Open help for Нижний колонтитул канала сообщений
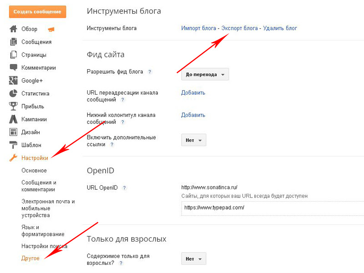Image resolution: width=364 pixels, height=273 pixels. [122, 122]
